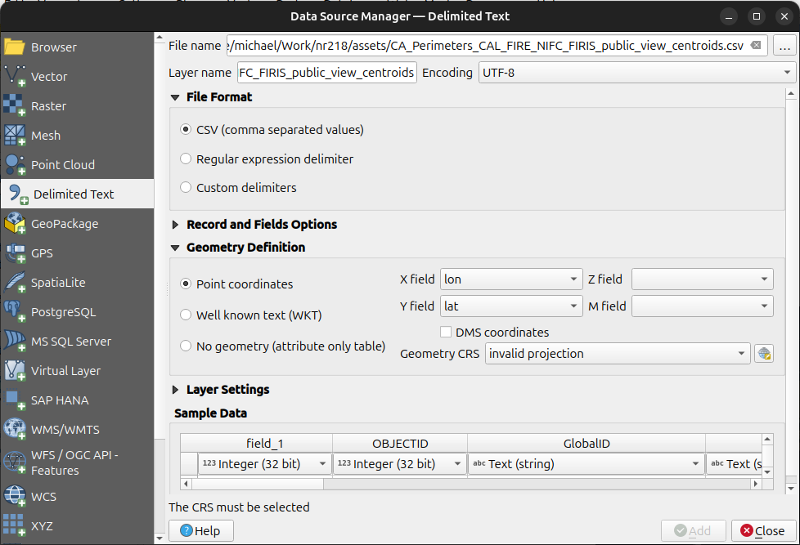Select the GeoPackage icon in sidebar
The height and width of the screenshot is (545, 800).
(x=15, y=224)
